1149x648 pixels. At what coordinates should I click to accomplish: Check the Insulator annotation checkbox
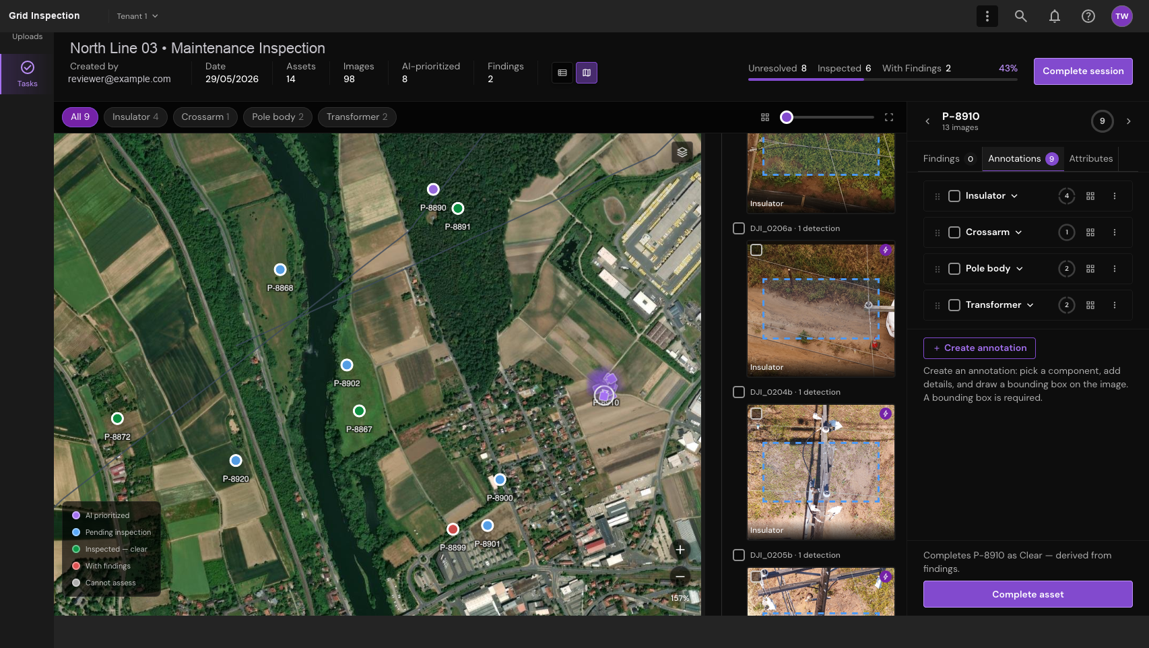[954, 196]
